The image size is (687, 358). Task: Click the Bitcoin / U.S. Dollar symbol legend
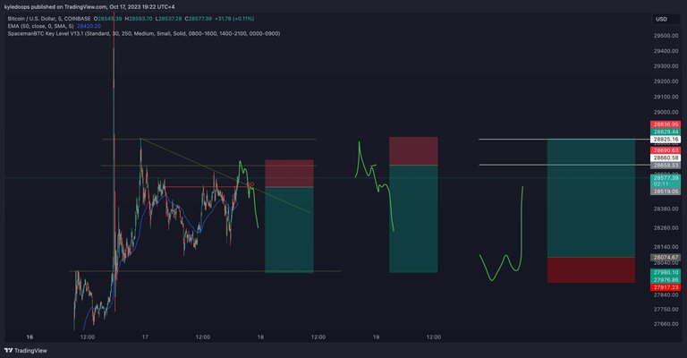(x=49, y=19)
